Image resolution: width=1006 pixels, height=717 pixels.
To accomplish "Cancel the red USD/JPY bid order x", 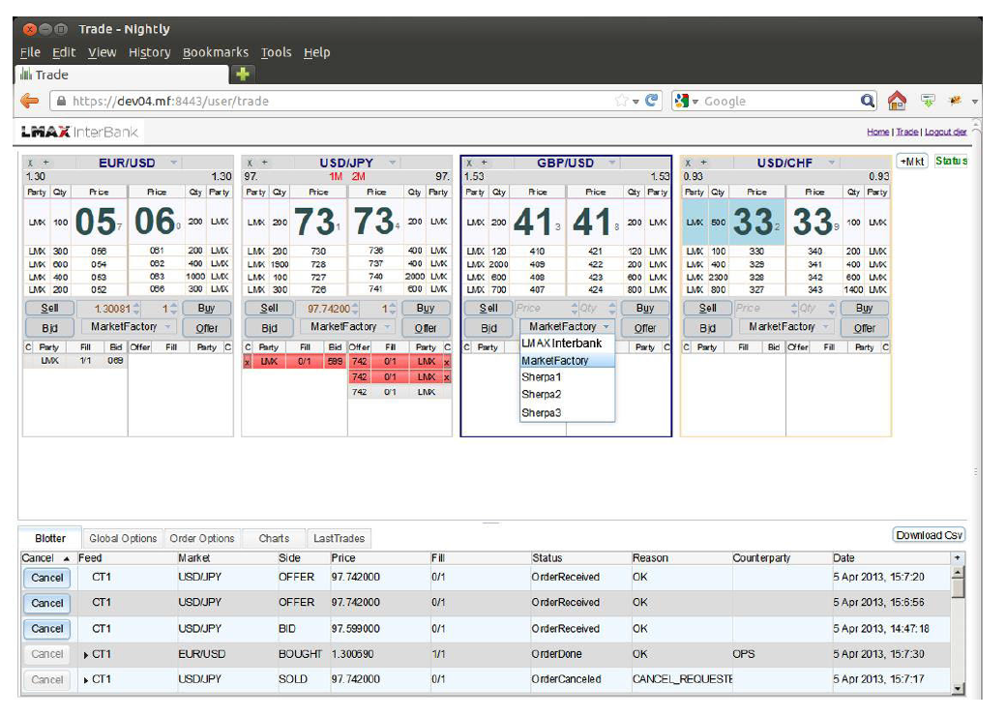I will 247,362.
